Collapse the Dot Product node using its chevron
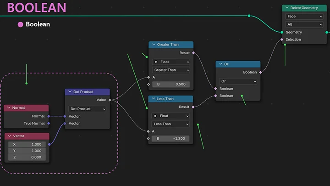330x186 pixels. pyautogui.click(x=70, y=92)
